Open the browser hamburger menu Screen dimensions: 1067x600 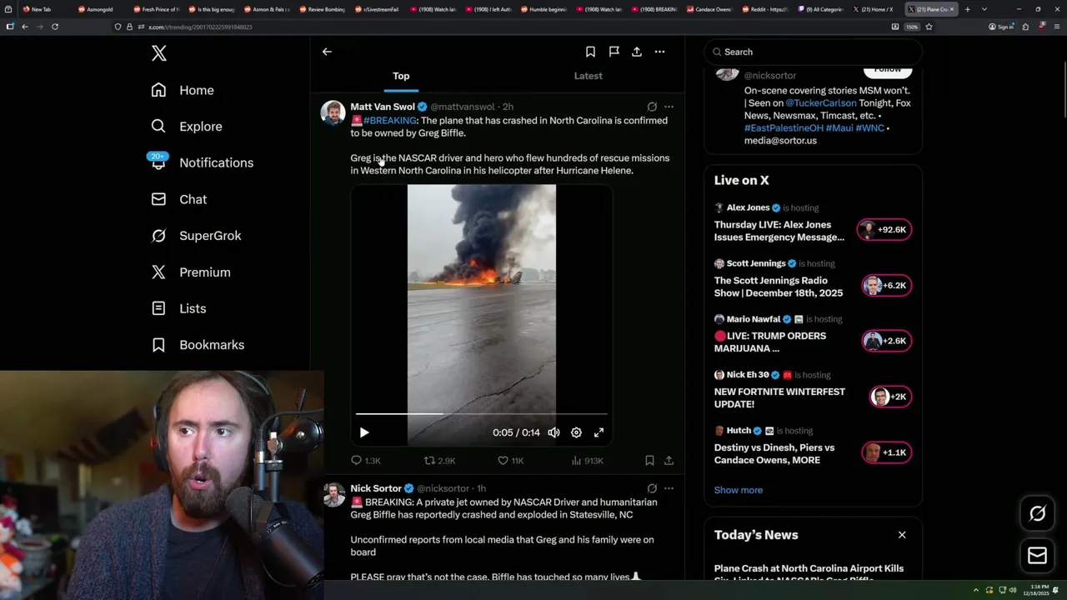pyautogui.click(x=1056, y=27)
